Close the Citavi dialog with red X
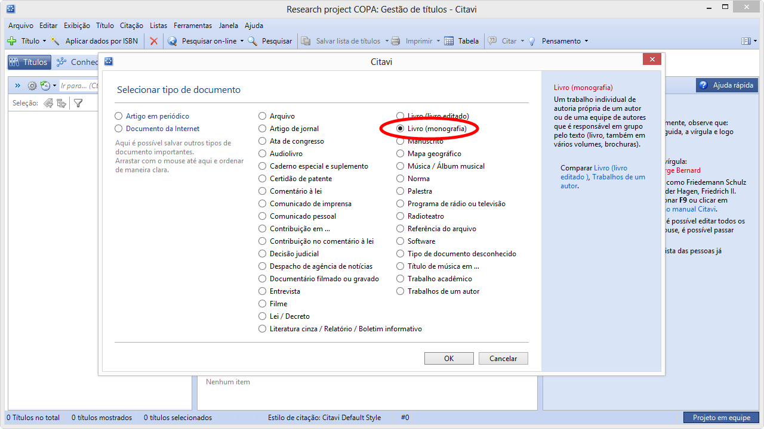Image resolution: width=764 pixels, height=429 pixels. tap(651, 60)
